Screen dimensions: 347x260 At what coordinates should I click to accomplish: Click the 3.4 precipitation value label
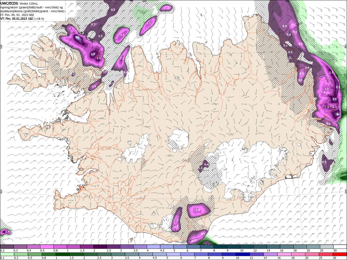(x=93, y=54)
